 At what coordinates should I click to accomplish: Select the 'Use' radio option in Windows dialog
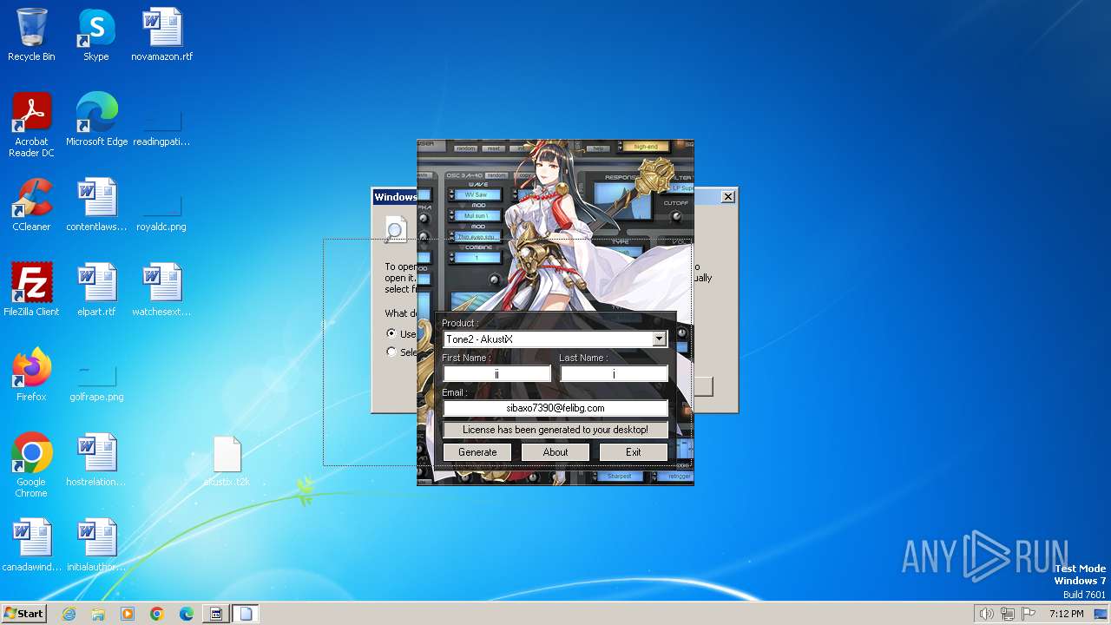point(391,333)
